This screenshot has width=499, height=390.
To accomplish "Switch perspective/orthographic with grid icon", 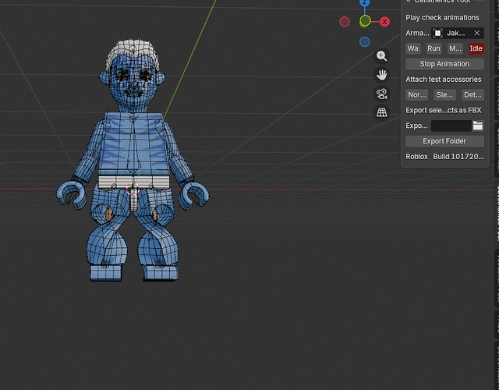I will point(381,112).
